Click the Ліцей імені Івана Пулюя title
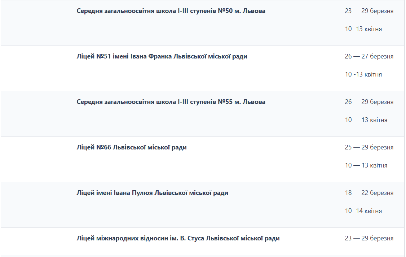The width and height of the screenshot is (406, 257). pyautogui.click(x=152, y=193)
